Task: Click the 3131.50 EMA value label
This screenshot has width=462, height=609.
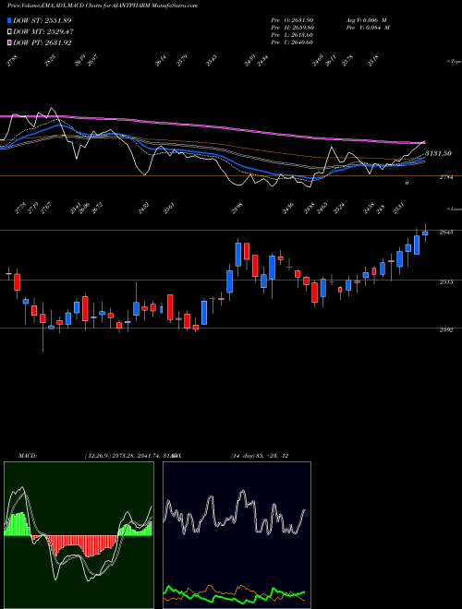Action: pos(438,153)
